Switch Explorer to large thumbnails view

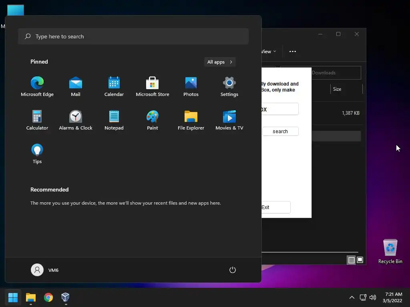(x=360, y=260)
